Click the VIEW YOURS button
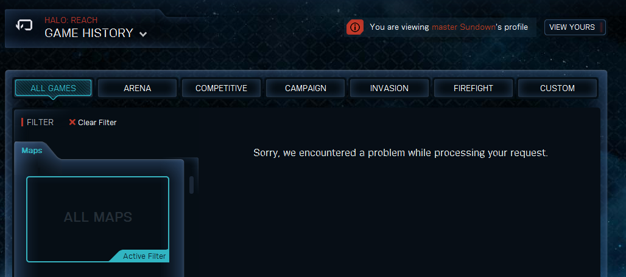This screenshot has width=626, height=277. [575, 27]
